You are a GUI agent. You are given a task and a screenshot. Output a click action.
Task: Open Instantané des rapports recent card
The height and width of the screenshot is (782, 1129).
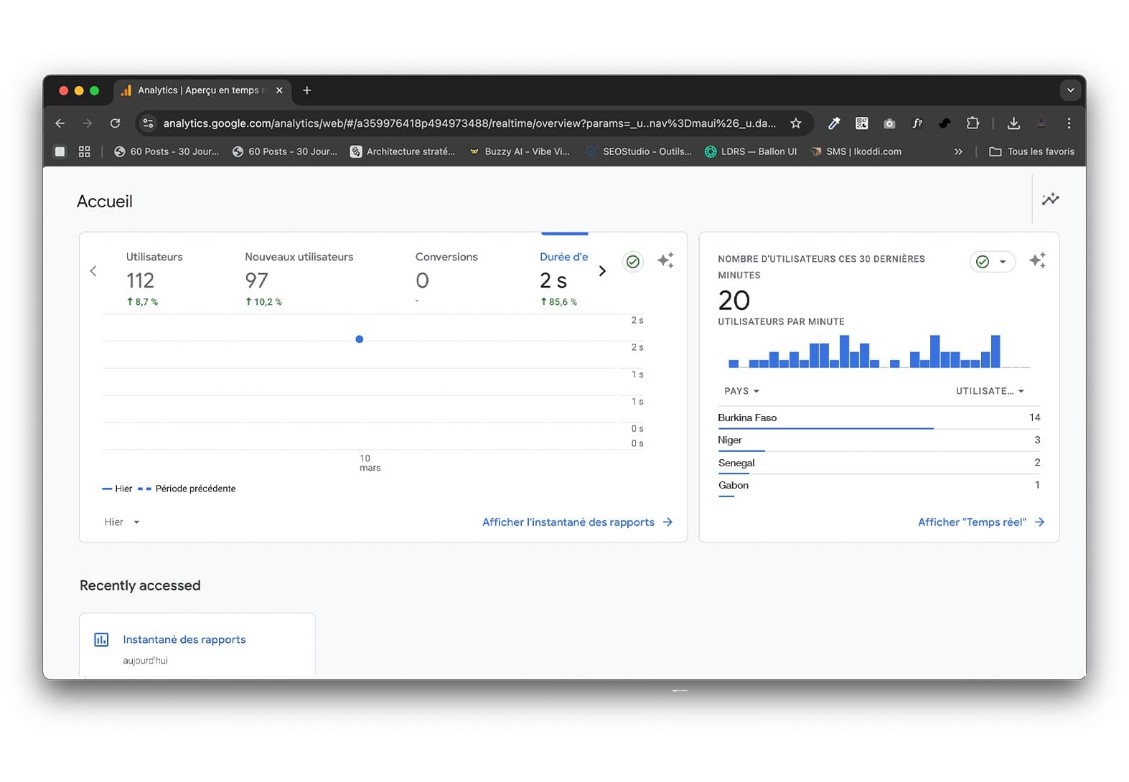197,646
